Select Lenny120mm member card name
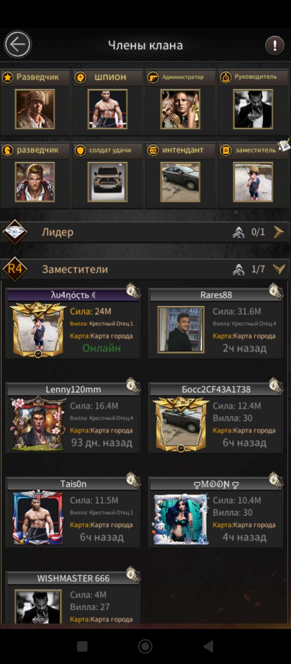The image size is (291, 664). [73, 389]
